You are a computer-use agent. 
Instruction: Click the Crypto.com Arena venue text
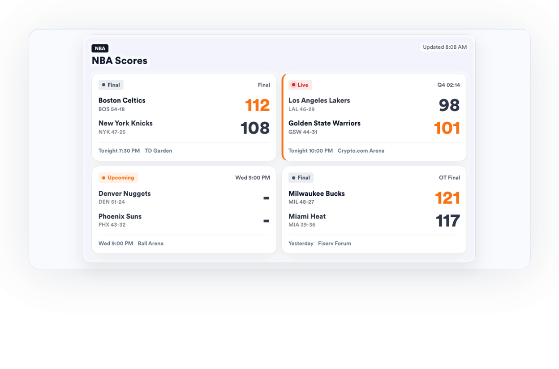(x=361, y=151)
